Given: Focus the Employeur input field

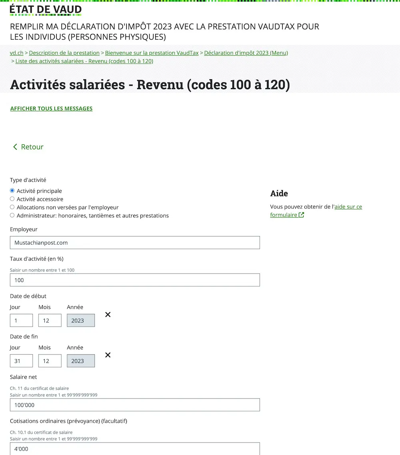Looking at the screenshot, I should [135, 243].
